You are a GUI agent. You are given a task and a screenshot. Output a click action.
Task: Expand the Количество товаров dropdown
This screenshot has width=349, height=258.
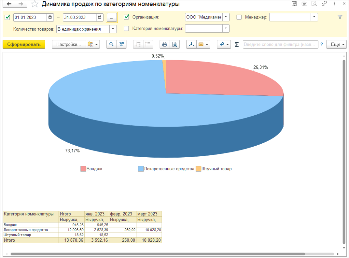[x=113, y=29]
